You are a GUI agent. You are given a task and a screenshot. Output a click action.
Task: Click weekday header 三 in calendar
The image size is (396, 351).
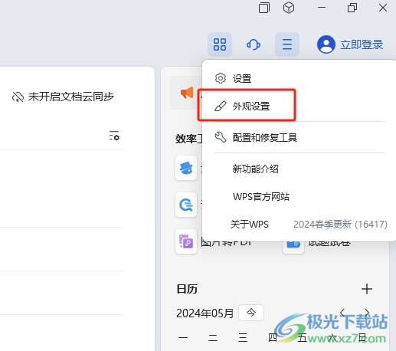coord(243,338)
